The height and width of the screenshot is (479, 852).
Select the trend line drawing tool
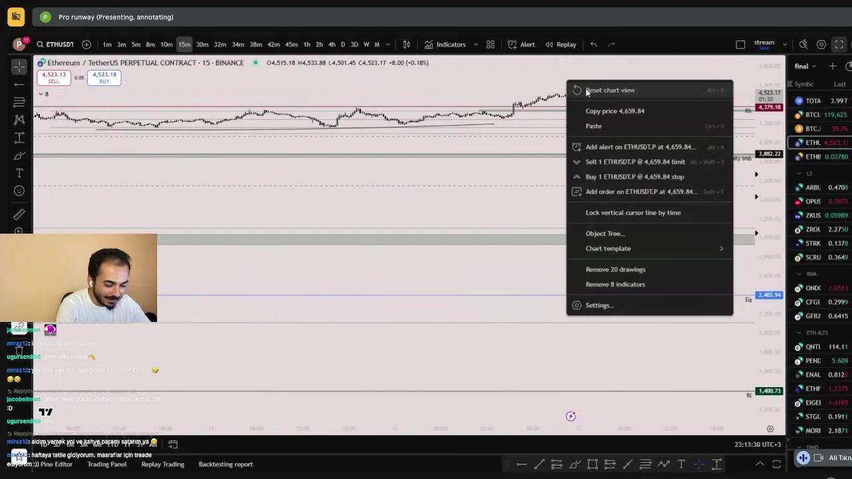tap(19, 84)
